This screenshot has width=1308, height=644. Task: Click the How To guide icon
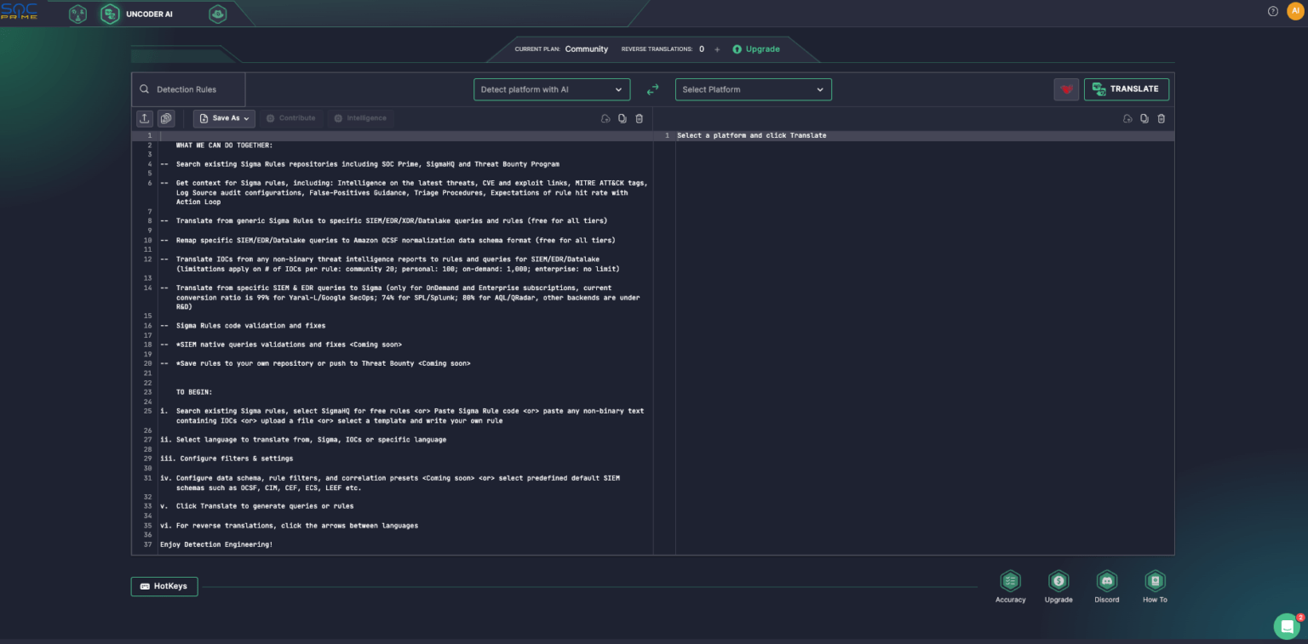pos(1155,581)
